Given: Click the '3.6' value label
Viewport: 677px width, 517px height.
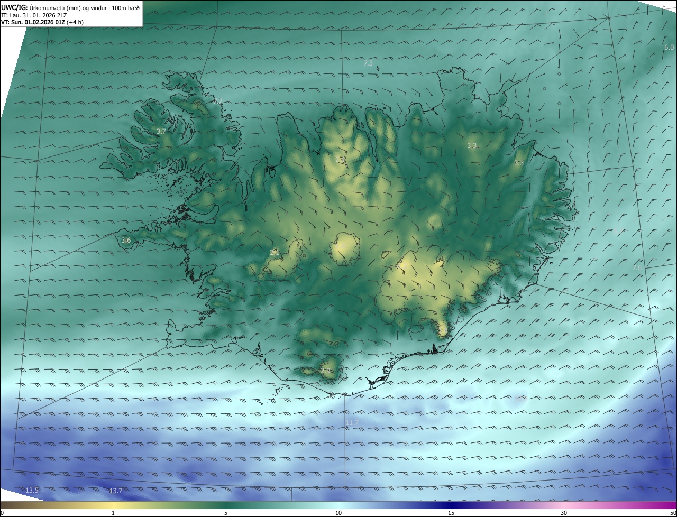Looking at the screenshot, I should coord(126,241).
